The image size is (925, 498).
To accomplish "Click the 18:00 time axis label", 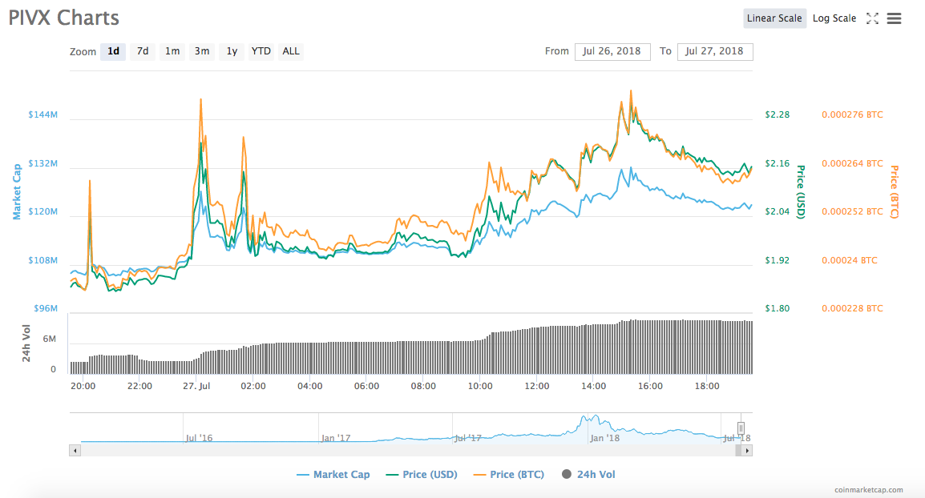I will [707, 386].
